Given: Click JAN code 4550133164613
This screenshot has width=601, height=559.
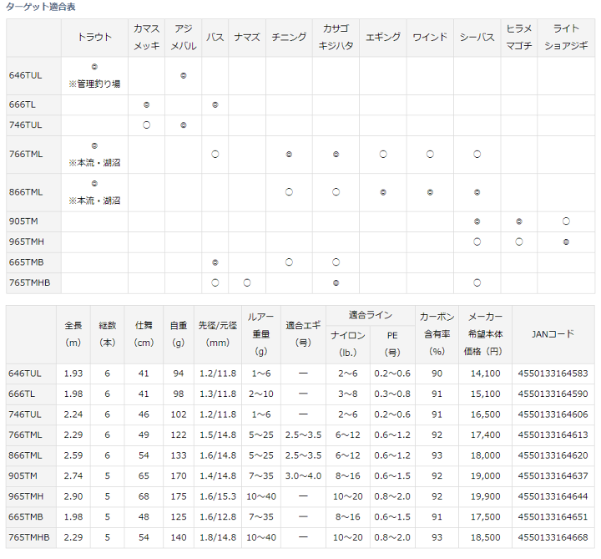Looking at the screenshot, I should pos(553,435).
